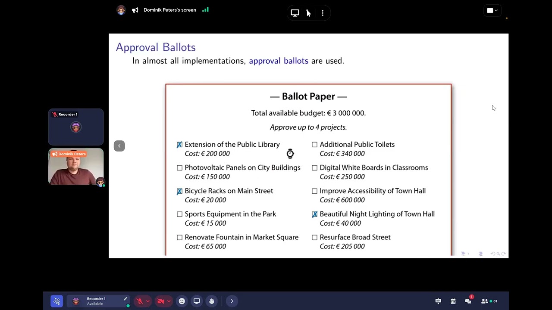Click the 'Ballot Paper' title
Viewport: 552px width, 310px height.
point(308,96)
